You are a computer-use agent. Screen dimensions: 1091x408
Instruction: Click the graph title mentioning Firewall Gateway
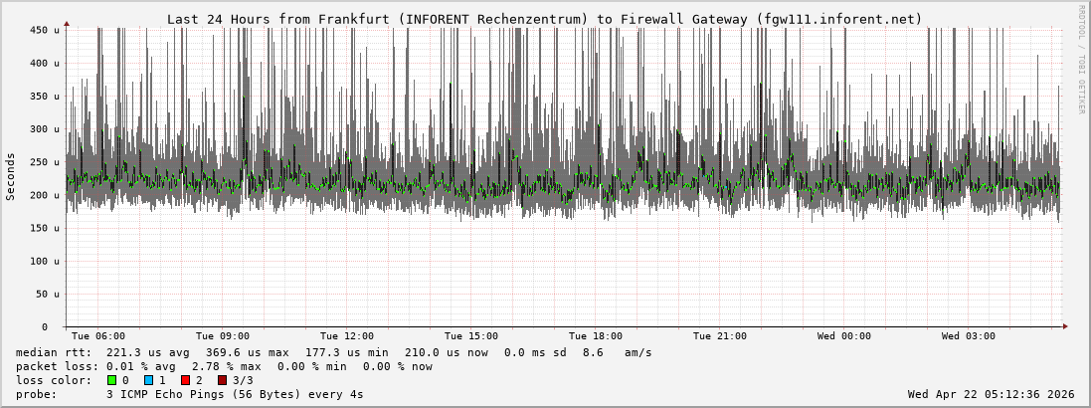[544, 19]
